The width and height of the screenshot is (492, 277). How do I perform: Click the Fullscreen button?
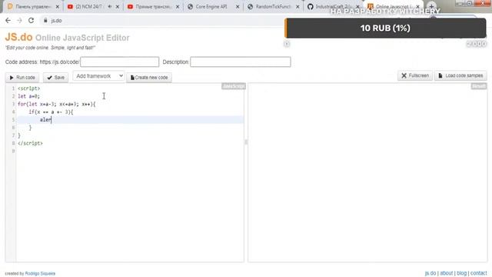point(415,75)
